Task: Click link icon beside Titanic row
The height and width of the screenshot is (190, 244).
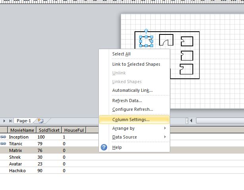Action: pyautogui.click(x=3, y=144)
